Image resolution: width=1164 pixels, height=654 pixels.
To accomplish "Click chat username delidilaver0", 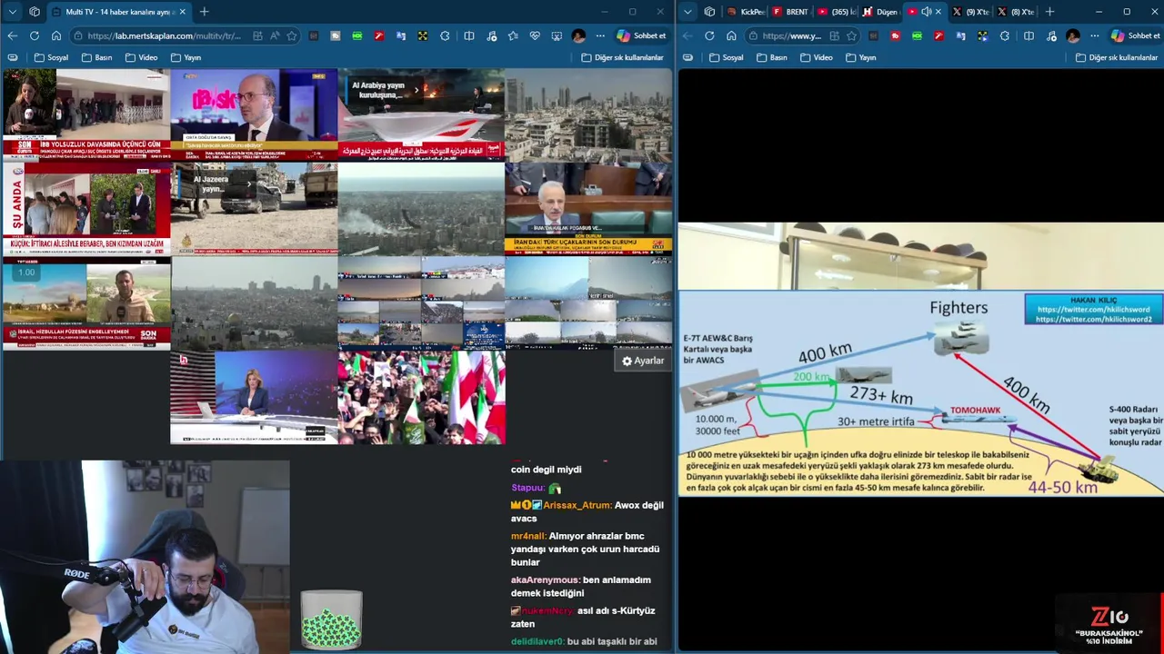I will [x=537, y=641].
